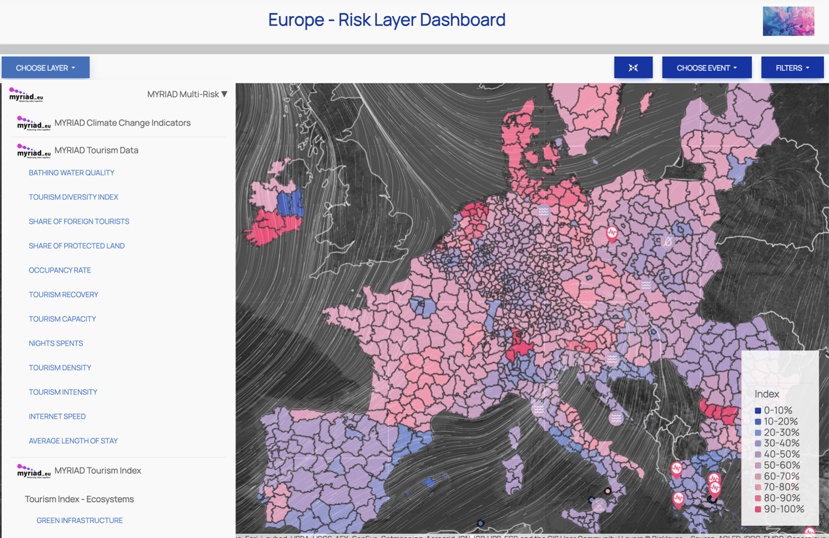Open the Average Length of Stay layer
The image size is (829, 538).
(x=73, y=440)
